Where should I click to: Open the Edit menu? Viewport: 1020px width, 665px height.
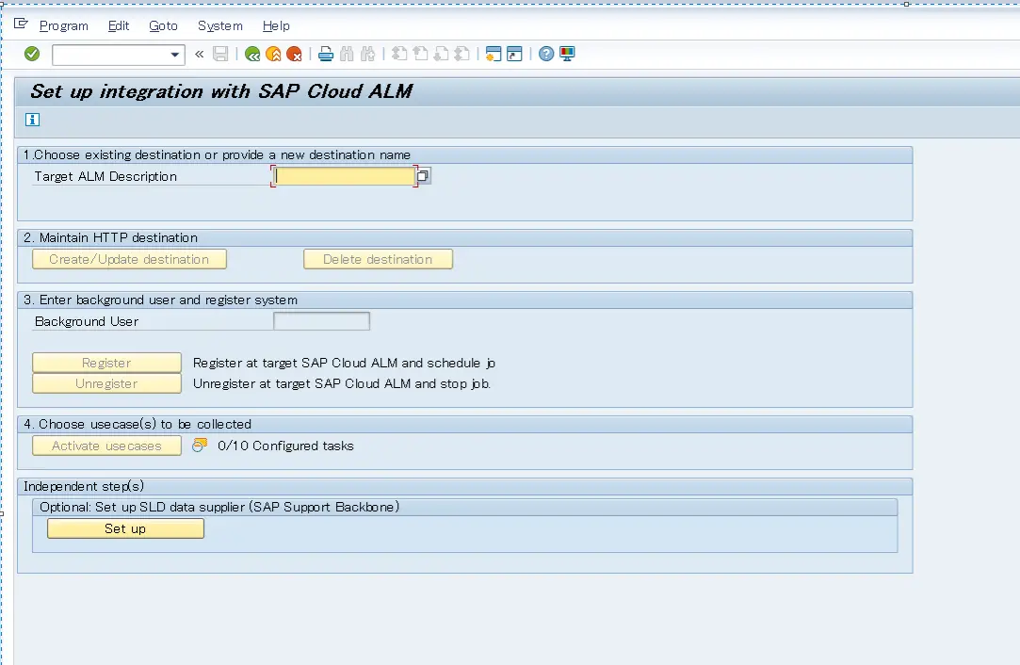[119, 26]
